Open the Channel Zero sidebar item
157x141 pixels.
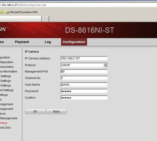5,128
